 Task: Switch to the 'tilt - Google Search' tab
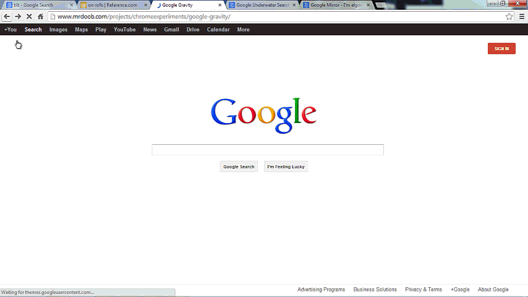tap(34, 5)
